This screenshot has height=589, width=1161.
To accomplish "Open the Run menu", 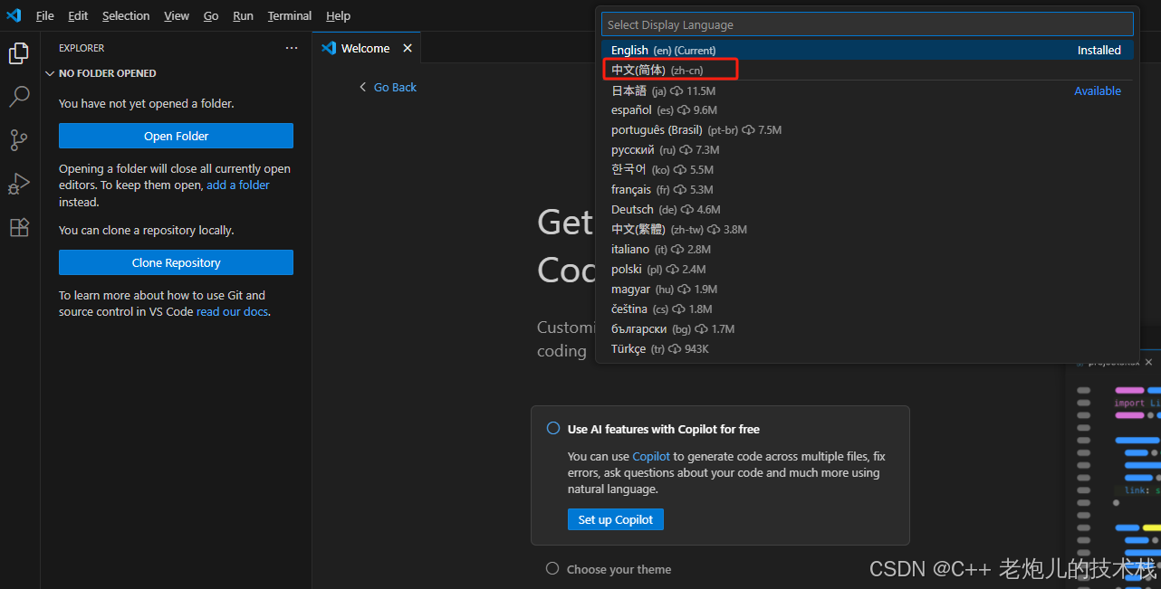I will tap(243, 16).
